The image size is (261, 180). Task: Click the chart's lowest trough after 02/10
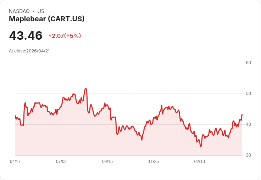click(x=201, y=146)
